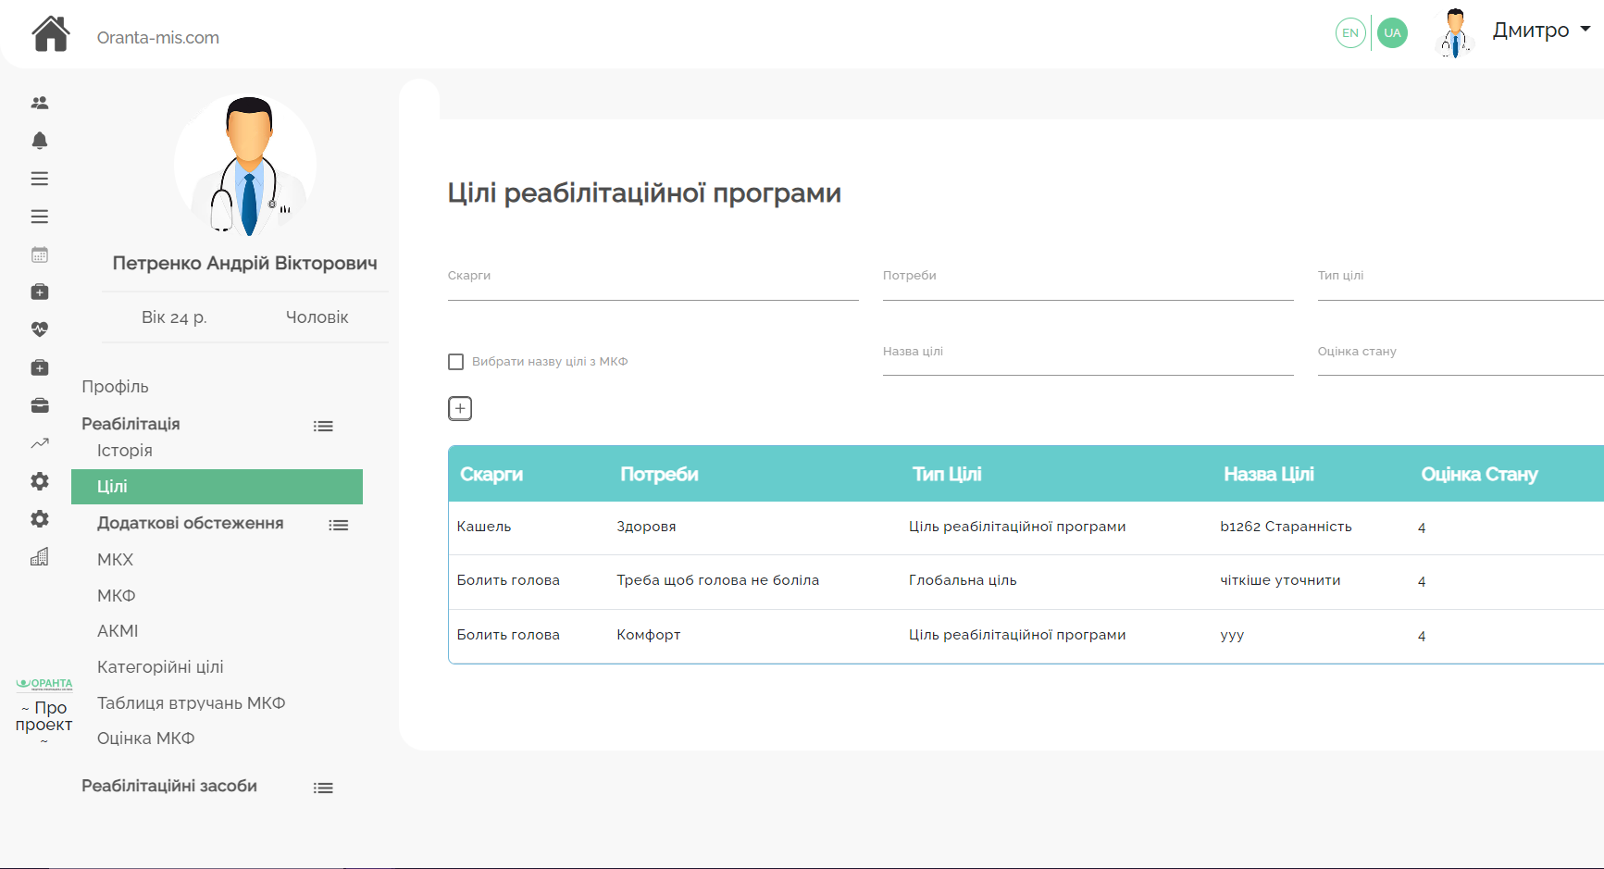Open the building statistics icon in sidebar

tap(40, 557)
